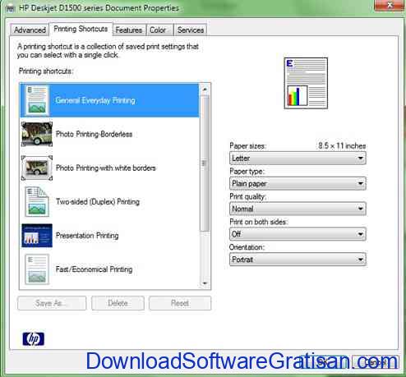406x377 pixels.
Task: Select 'Presentation Printing' text
Action: coord(87,236)
